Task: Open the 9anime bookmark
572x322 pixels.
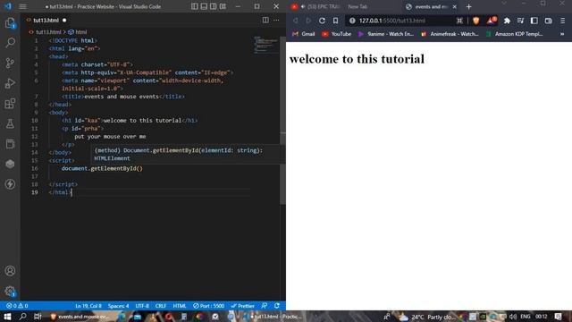Action: (x=385, y=34)
